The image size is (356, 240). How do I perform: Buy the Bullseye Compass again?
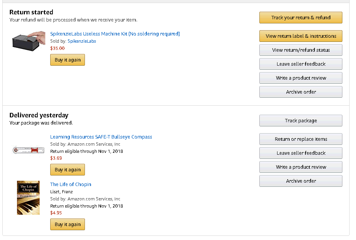pos(67,169)
